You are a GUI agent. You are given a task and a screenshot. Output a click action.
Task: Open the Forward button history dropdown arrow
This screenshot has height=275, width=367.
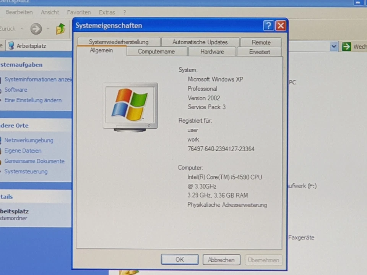pyautogui.click(x=48, y=29)
